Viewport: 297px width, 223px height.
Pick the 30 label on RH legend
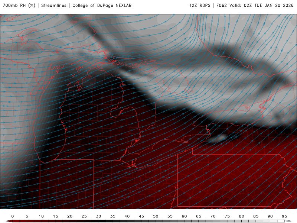pyautogui.click(x=98, y=216)
